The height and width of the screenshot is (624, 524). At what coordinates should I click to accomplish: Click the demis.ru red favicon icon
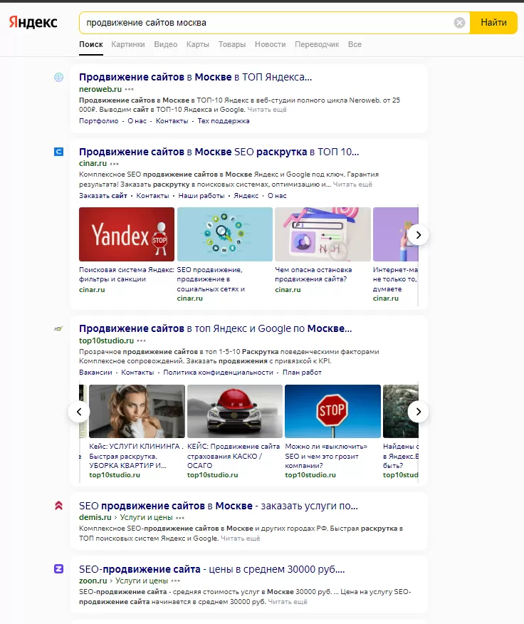59,506
